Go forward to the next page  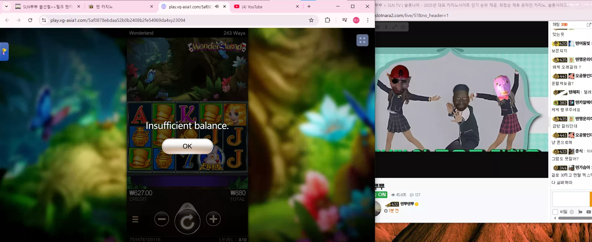click(19, 20)
